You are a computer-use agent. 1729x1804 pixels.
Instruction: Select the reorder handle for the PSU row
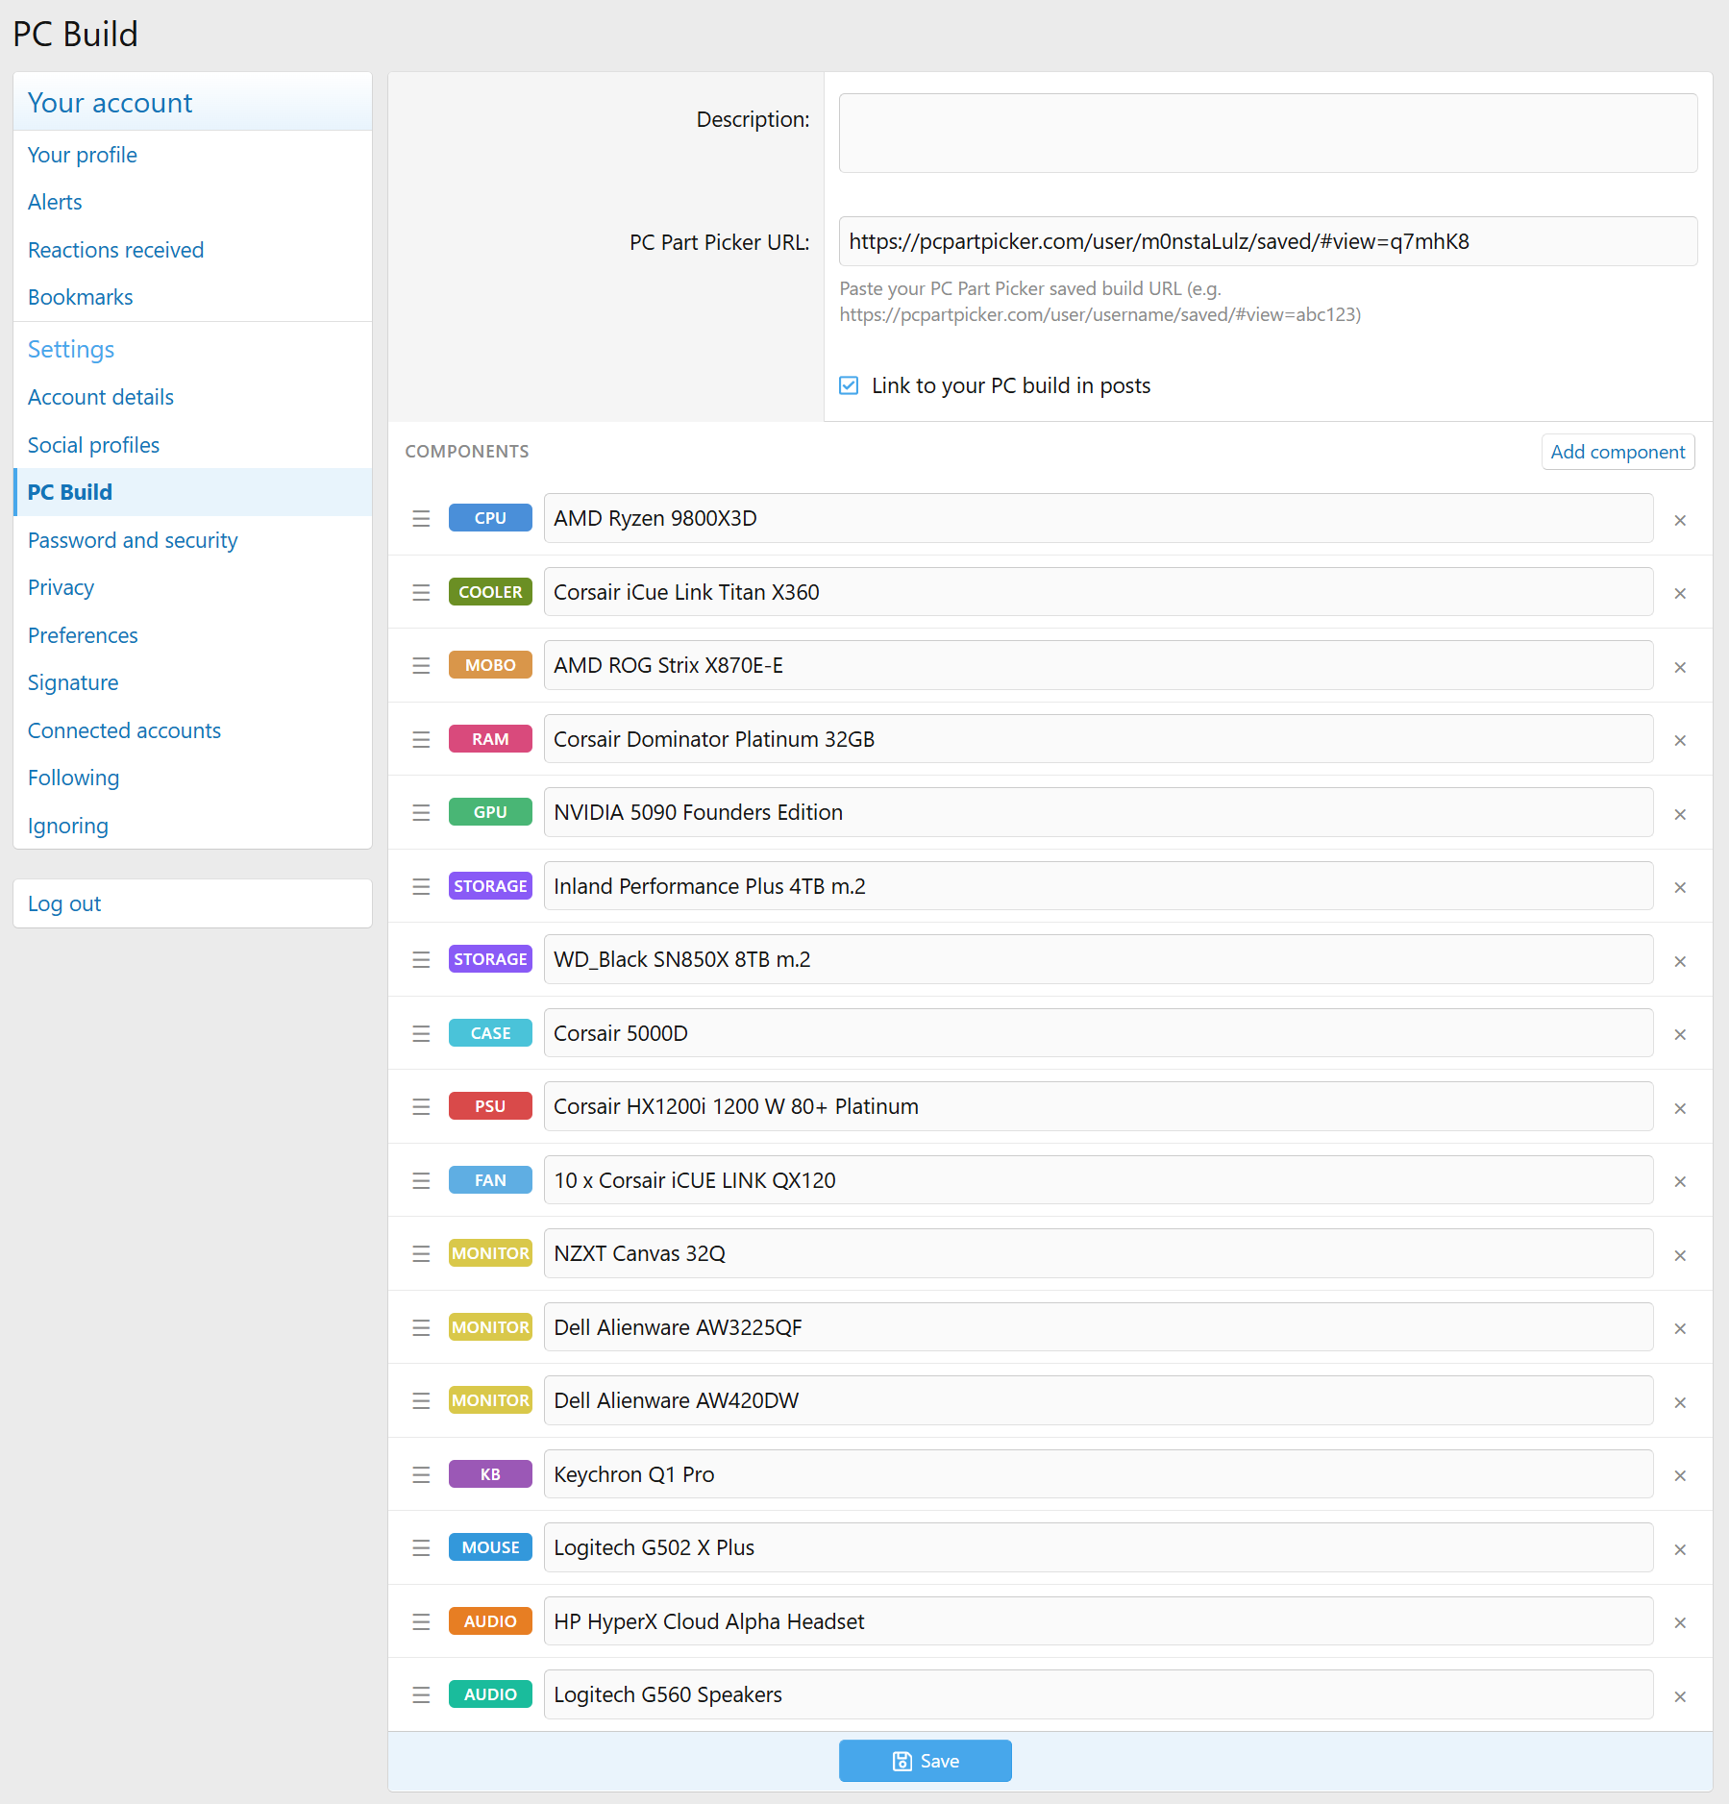(421, 1107)
